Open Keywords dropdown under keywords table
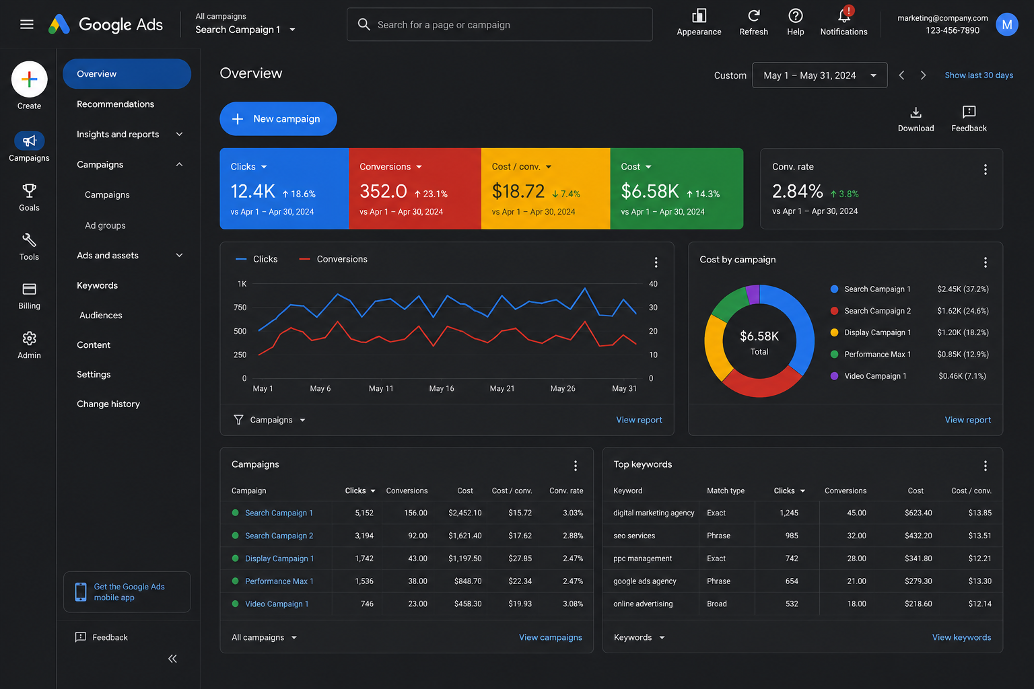Screen dimensions: 1034x689 tap(640, 638)
